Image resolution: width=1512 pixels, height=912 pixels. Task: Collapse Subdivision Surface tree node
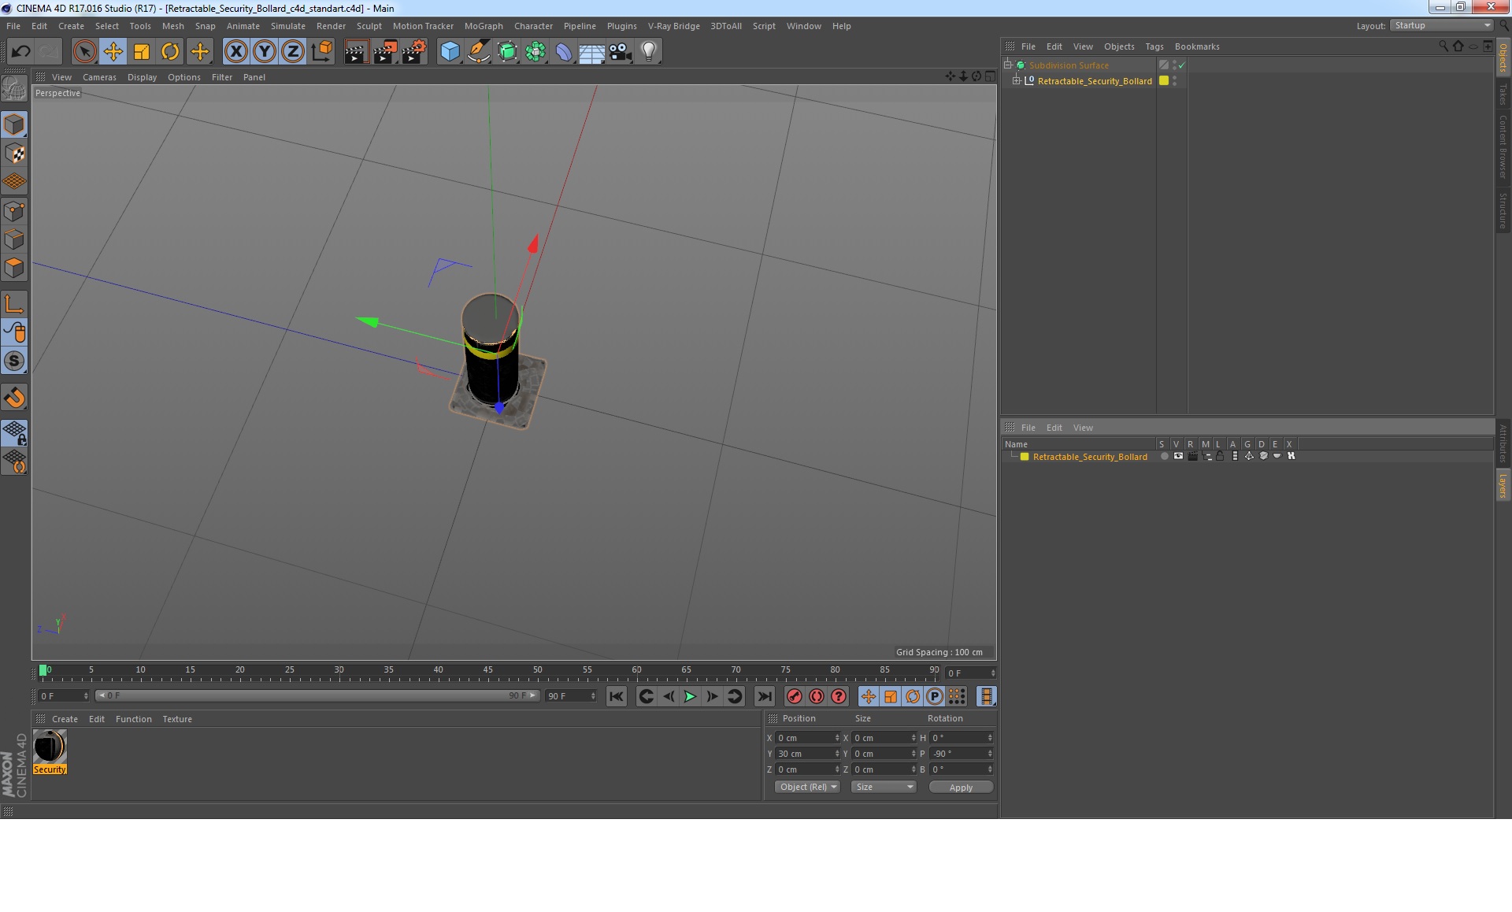(1007, 65)
